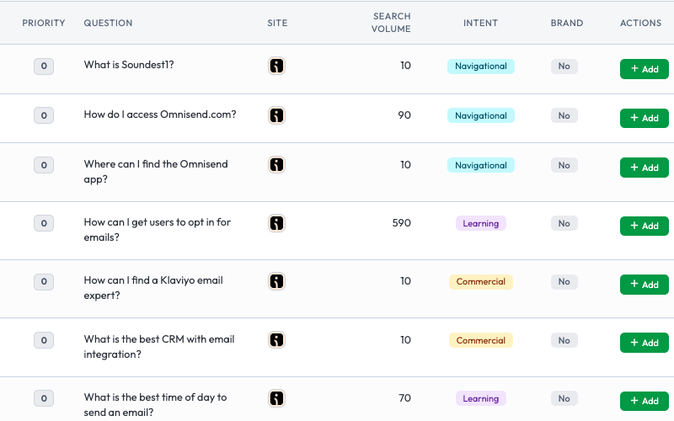Click the Actions column header

[640, 23]
